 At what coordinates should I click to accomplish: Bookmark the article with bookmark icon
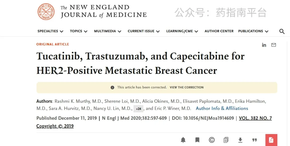coord(197,140)
